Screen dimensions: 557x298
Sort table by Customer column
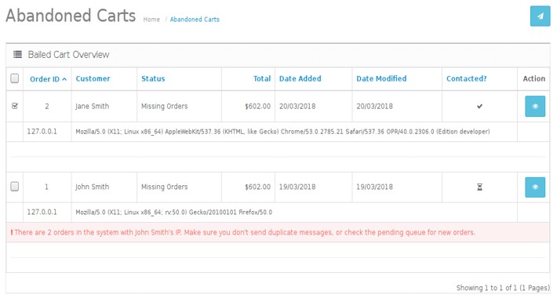click(93, 78)
